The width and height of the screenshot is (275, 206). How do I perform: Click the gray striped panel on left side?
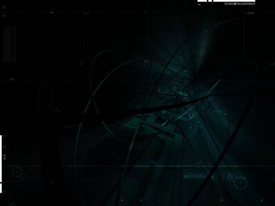(9, 44)
